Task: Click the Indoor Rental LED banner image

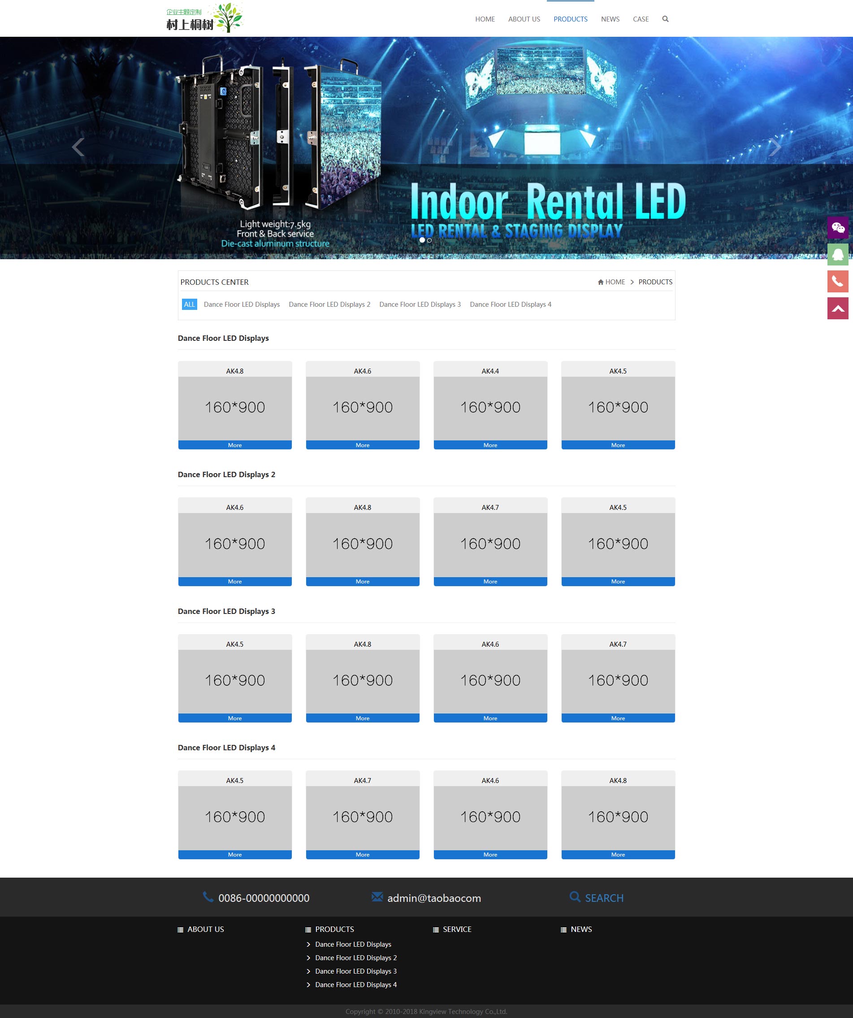Action: tap(427, 148)
